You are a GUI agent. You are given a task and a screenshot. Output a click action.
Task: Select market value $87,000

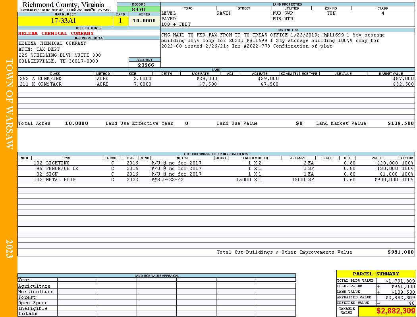coord(403,78)
